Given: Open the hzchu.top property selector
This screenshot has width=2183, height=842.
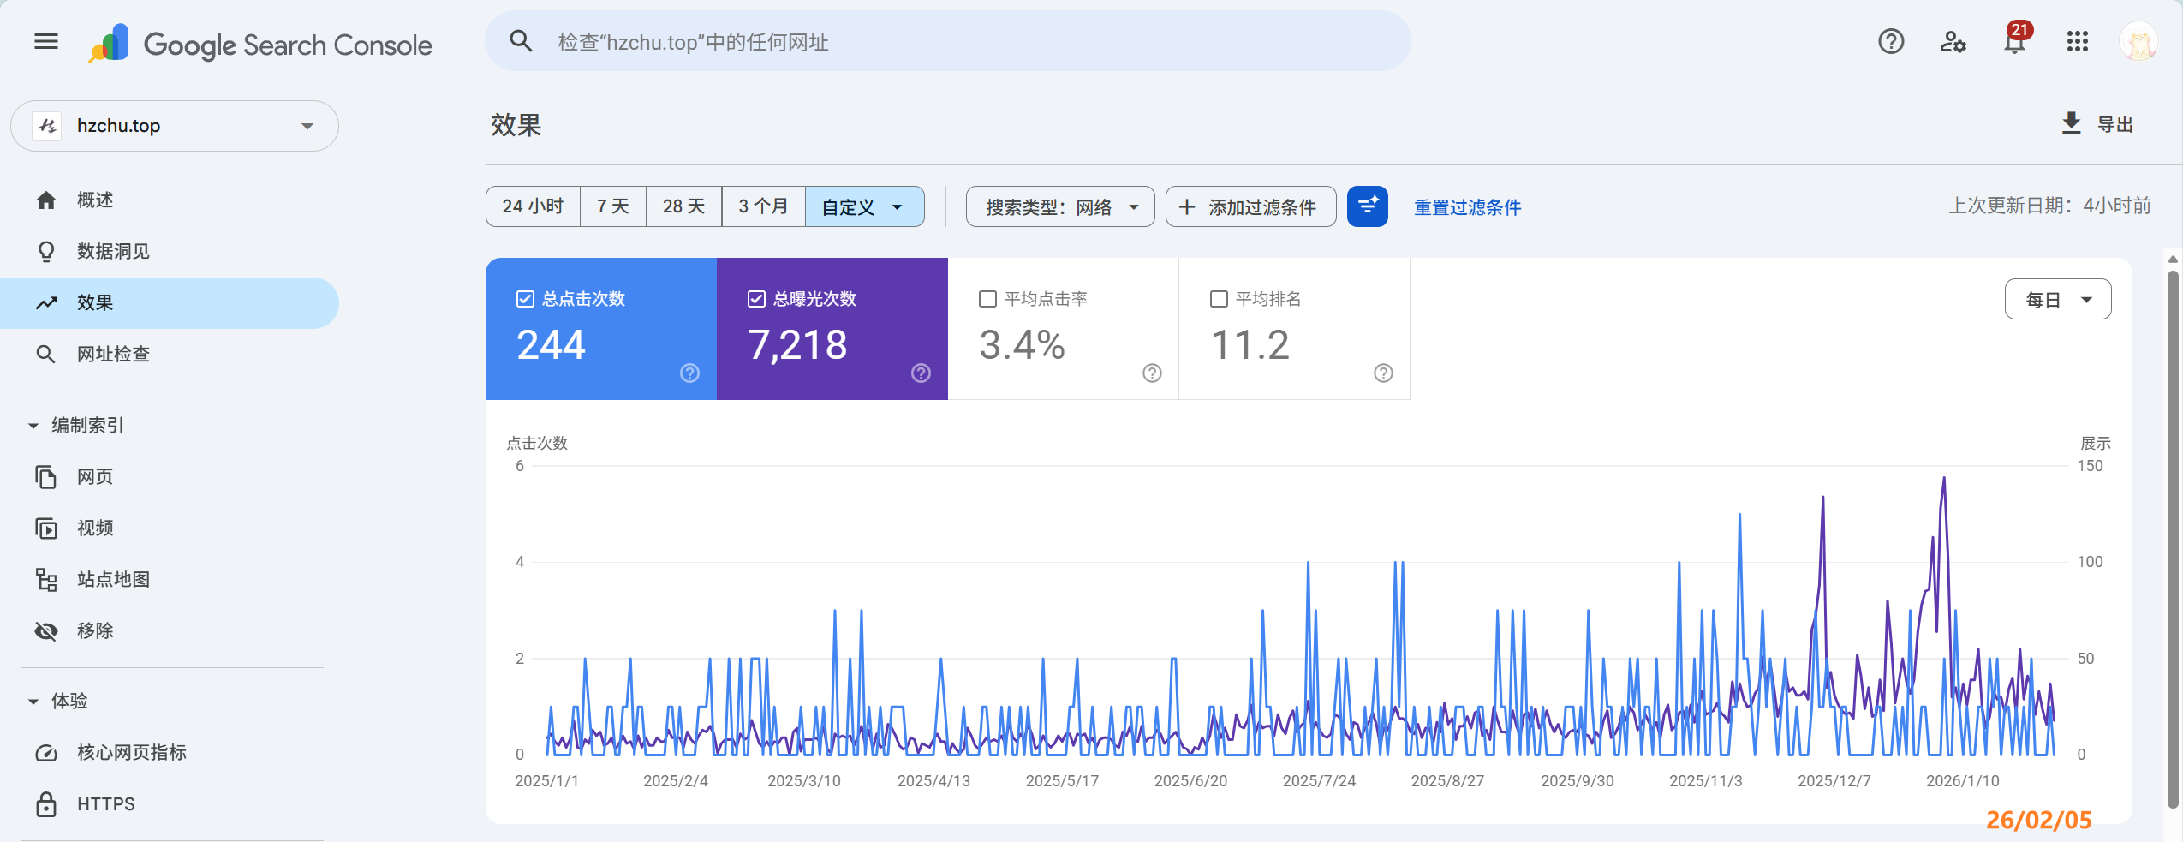Looking at the screenshot, I should [x=175, y=126].
